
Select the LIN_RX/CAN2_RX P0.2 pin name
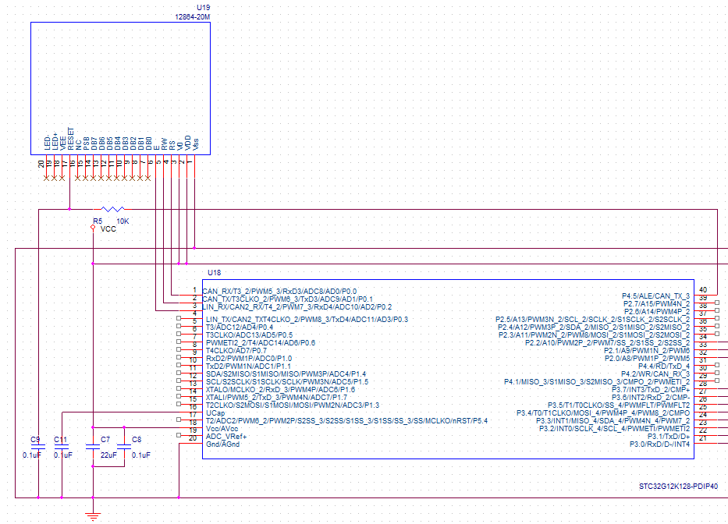[297, 306]
